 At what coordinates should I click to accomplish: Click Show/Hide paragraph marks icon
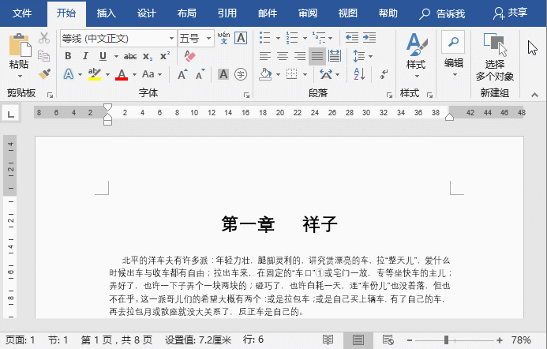click(x=384, y=74)
